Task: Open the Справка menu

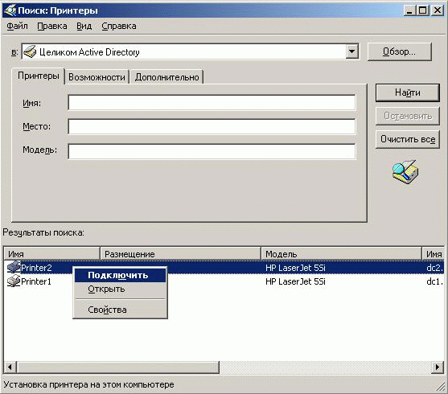Action: 119,26
